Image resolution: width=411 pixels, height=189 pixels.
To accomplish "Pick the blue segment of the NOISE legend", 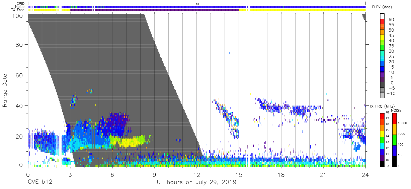I will pyautogui.click(x=394, y=150).
